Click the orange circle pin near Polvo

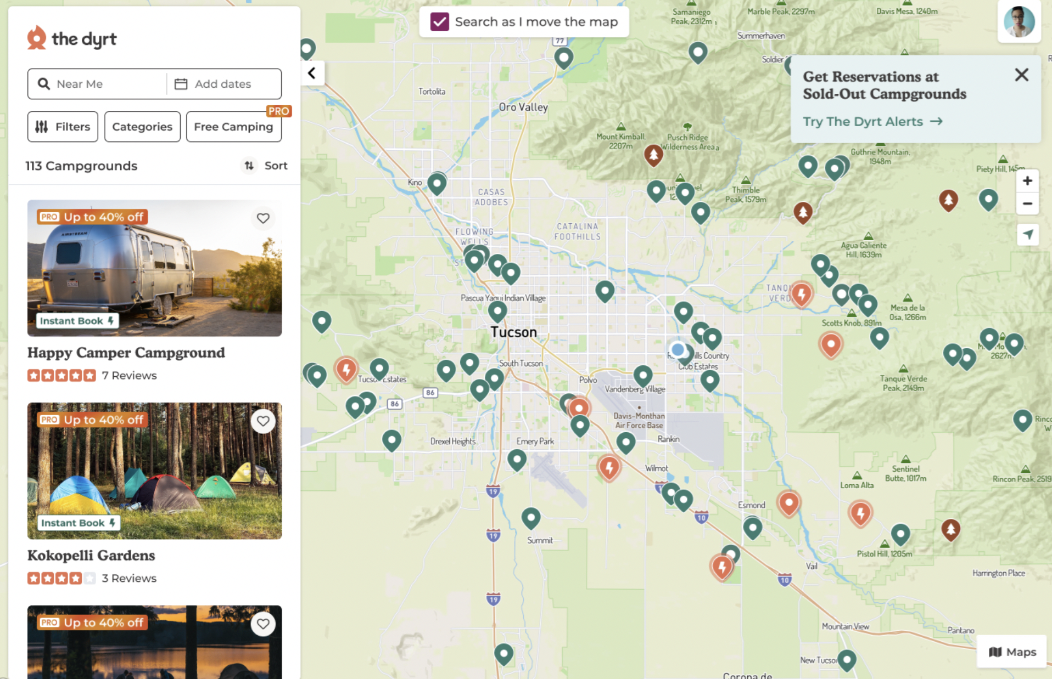coord(579,408)
